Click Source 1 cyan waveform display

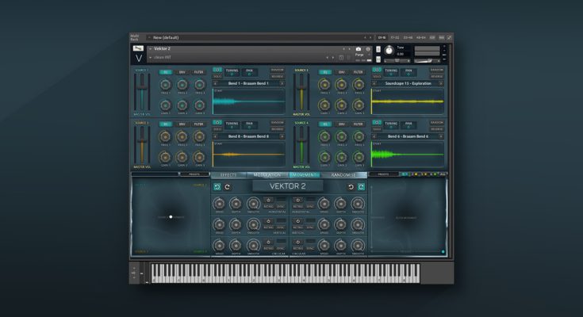pyautogui.click(x=248, y=101)
